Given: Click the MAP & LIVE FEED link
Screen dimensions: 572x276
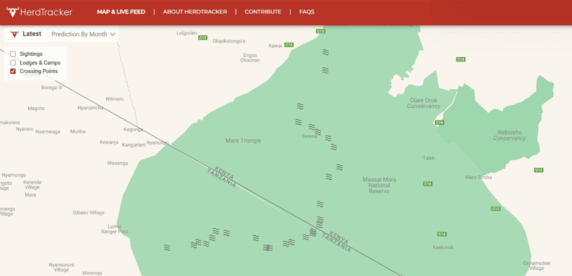Looking at the screenshot, I should click(x=121, y=11).
